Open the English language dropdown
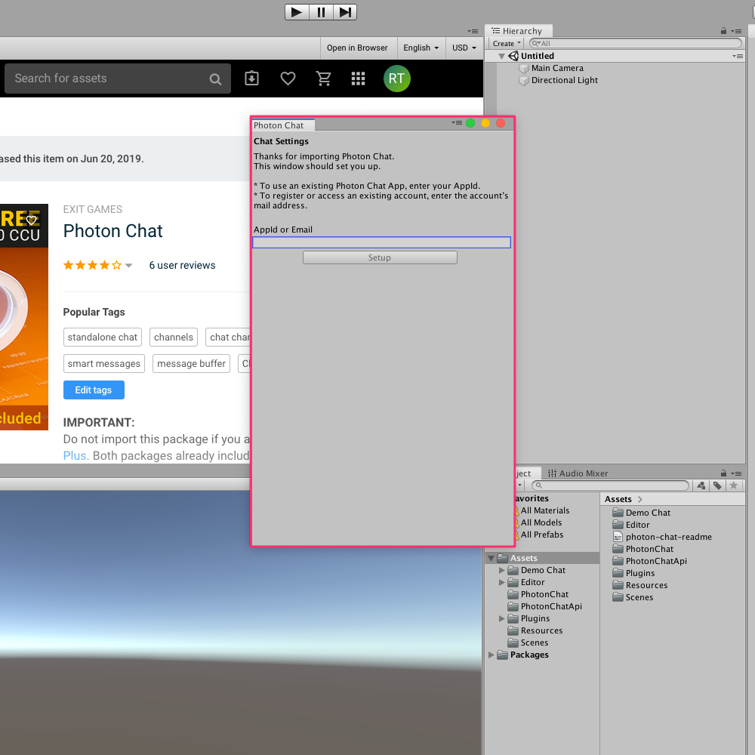The width and height of the screenshot is (755, 755). coord(421,48)
